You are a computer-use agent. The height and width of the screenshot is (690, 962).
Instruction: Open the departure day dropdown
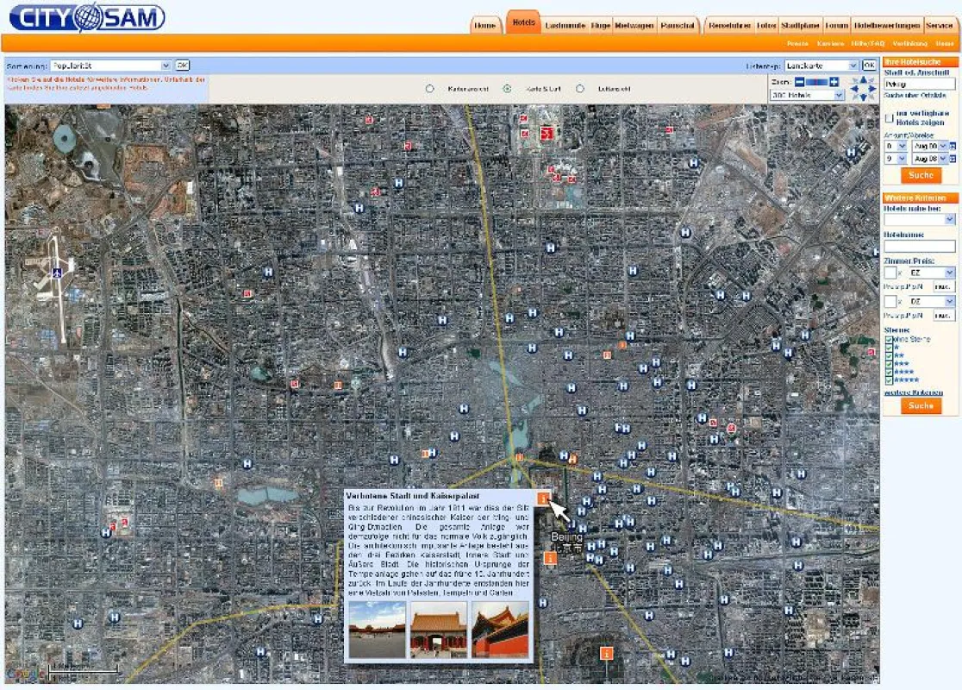[895, 159]
